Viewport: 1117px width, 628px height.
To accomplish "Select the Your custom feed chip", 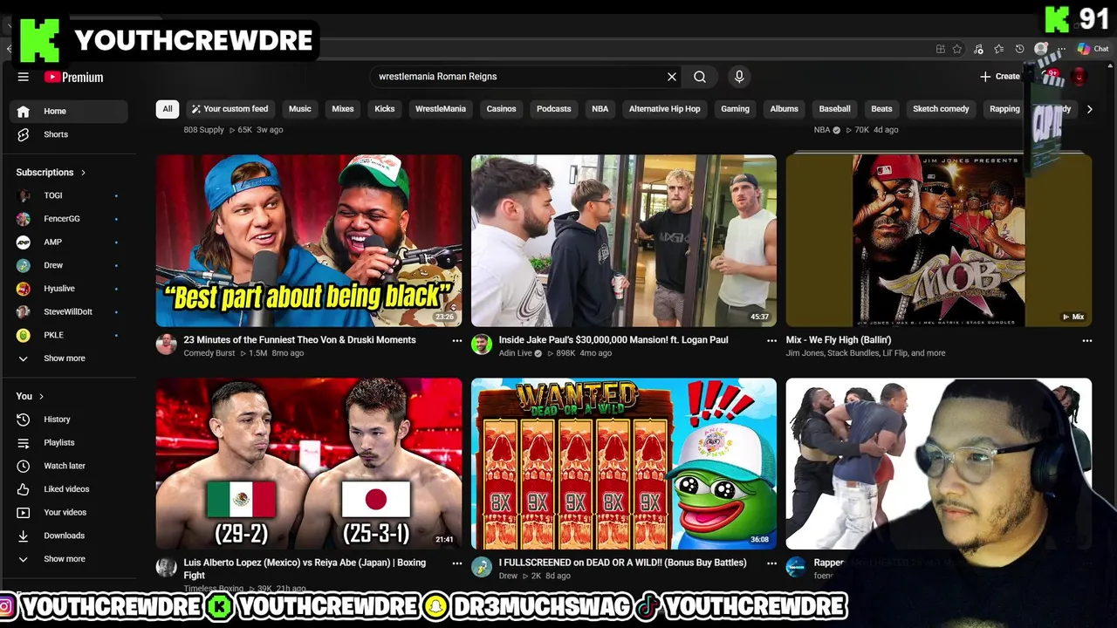I will coord(230,109).
